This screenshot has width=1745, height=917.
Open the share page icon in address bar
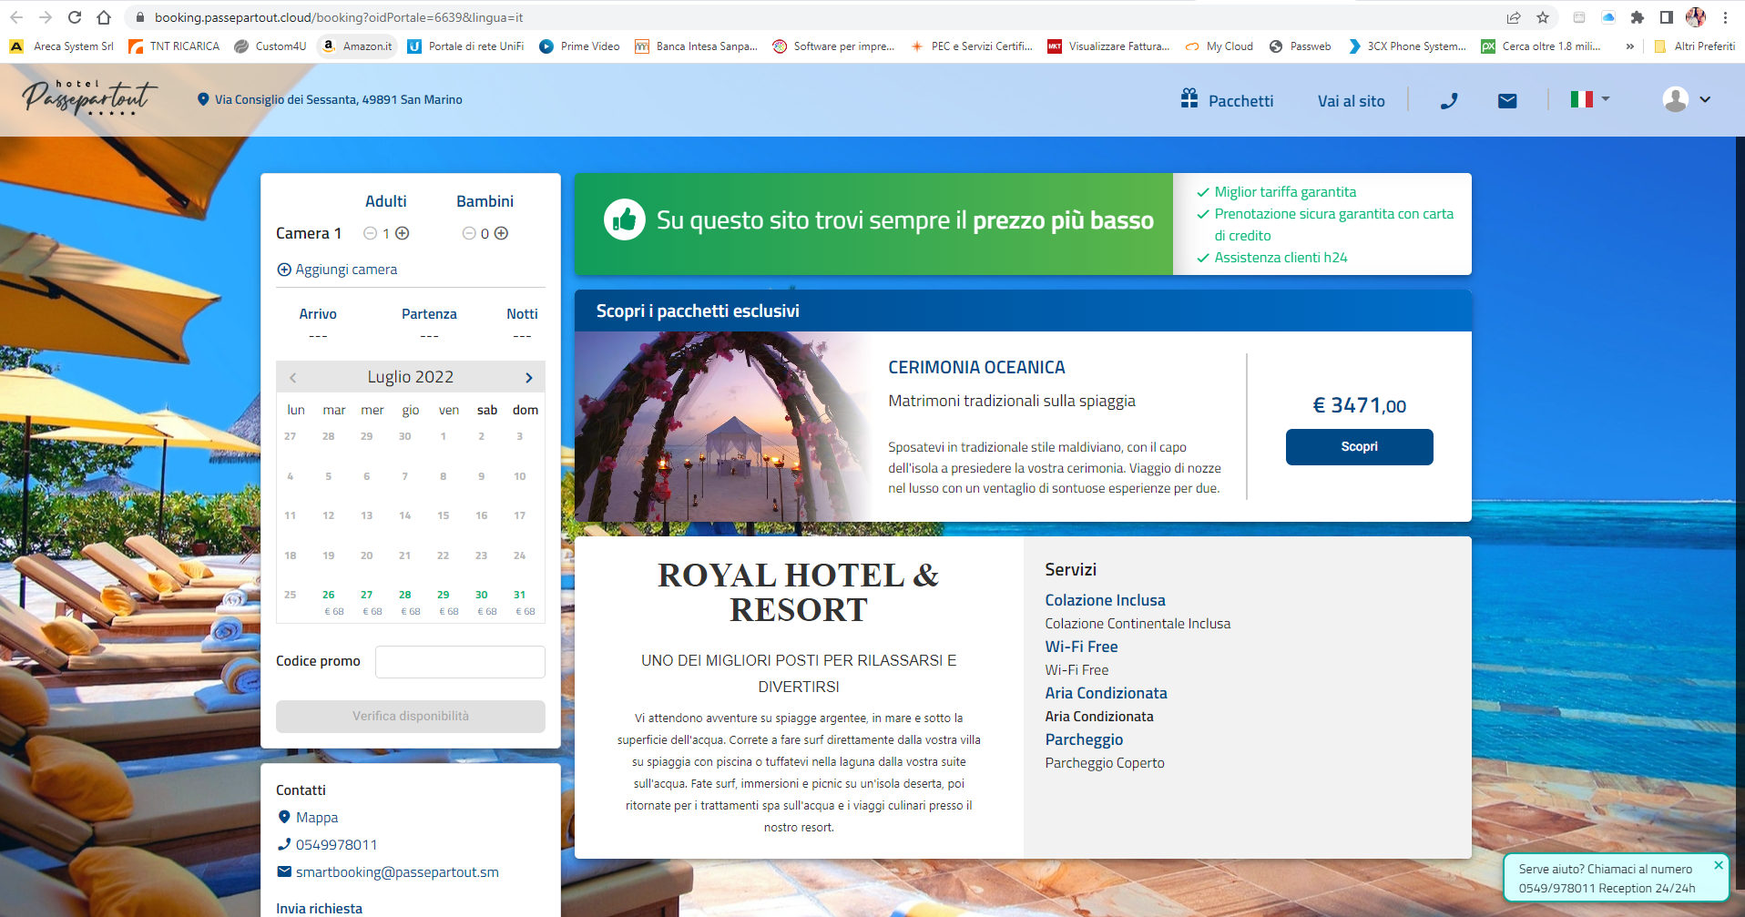pos(1514,17)
